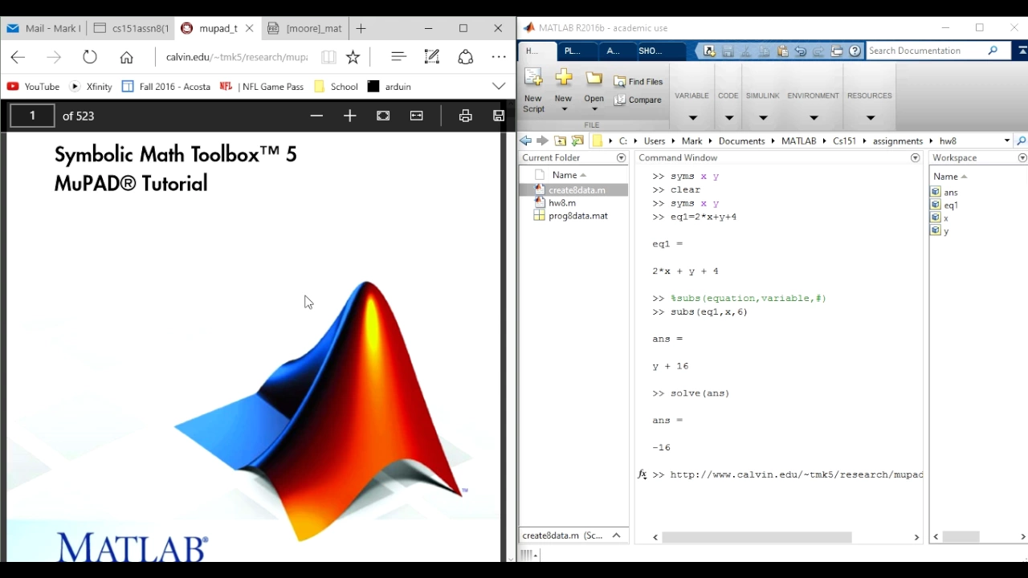Click the Workspace horizontal scrollbar thumb
This screenshot has width=1028, height=578.
961,537
